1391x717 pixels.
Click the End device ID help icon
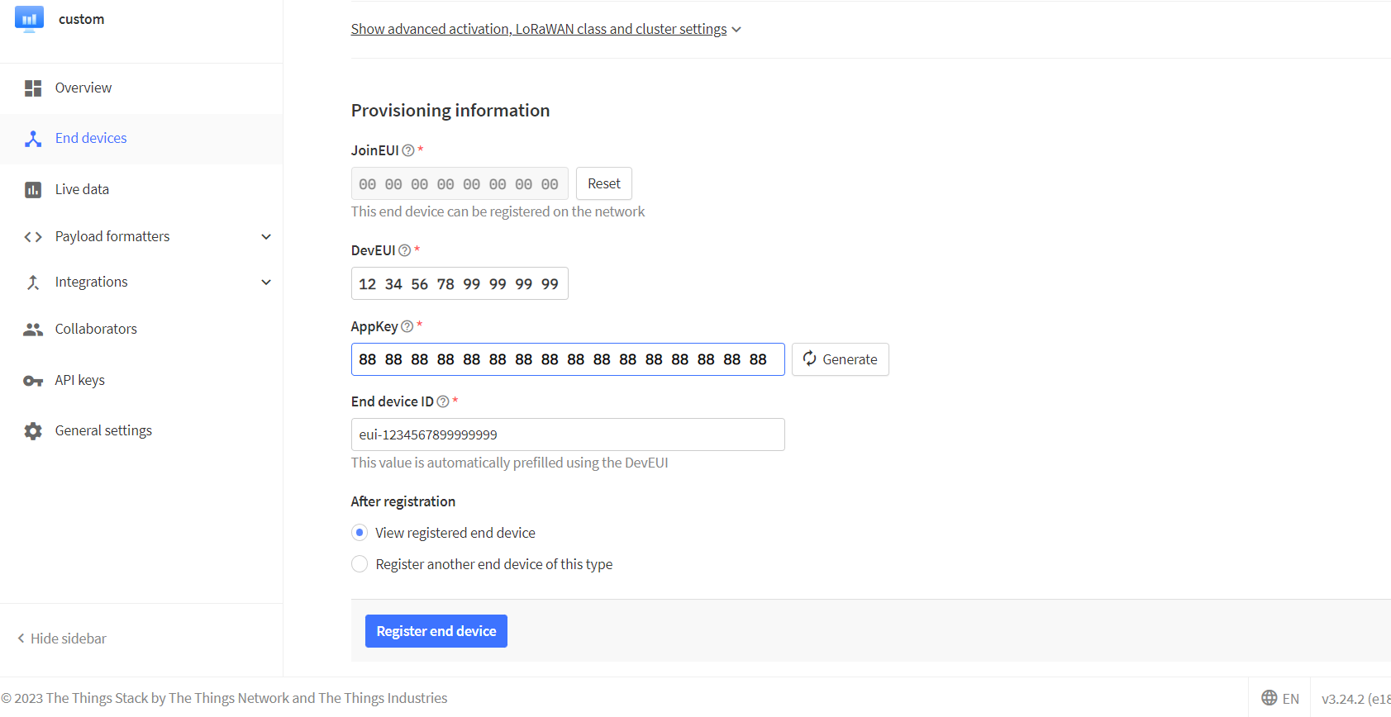443,402
